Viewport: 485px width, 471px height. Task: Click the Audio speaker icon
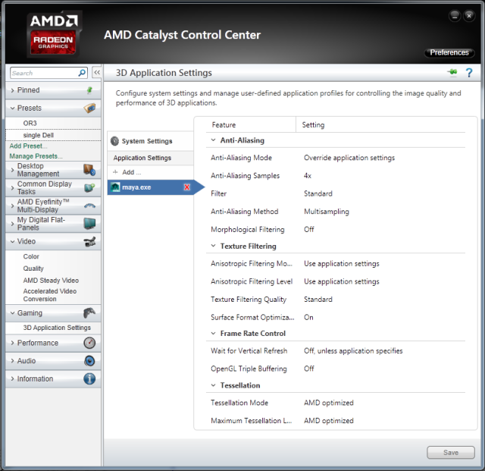point(89,361)
